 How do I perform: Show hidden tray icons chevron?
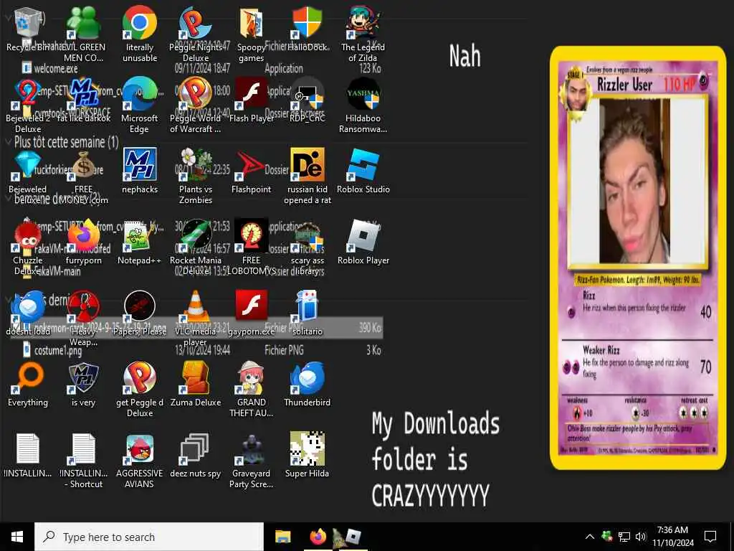tap(590, 537)
